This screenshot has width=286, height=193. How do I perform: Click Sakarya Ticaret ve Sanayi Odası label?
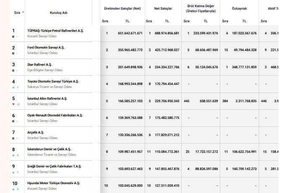click(x=49, y=87)
